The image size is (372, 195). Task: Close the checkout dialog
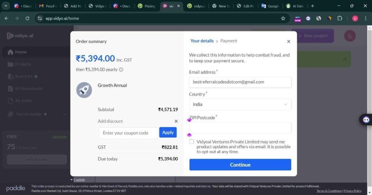tap(288, 41)
